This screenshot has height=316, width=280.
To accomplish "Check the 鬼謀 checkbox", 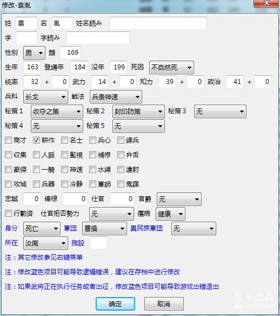I will coord(121,184).
